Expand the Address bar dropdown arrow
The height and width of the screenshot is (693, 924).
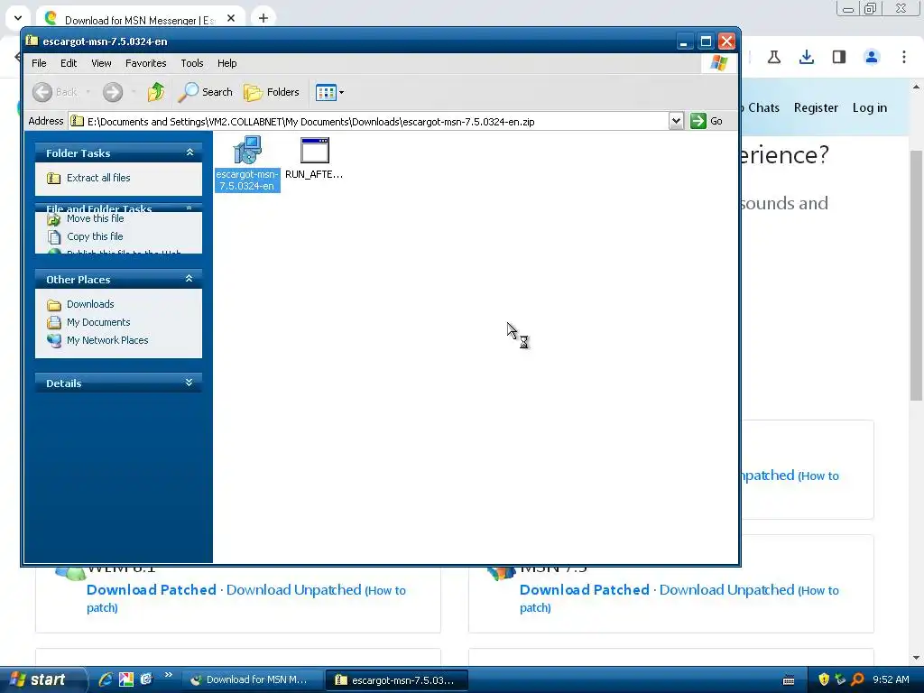tap(676, 122)
